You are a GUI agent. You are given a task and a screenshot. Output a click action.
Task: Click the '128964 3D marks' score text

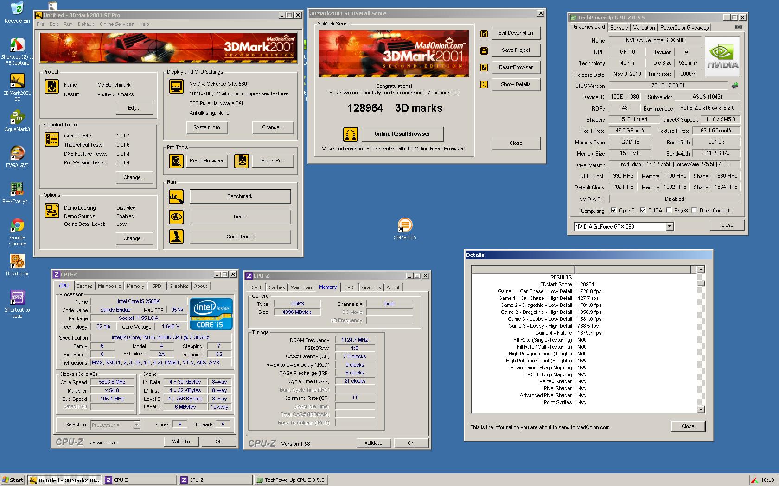(395, 108)
